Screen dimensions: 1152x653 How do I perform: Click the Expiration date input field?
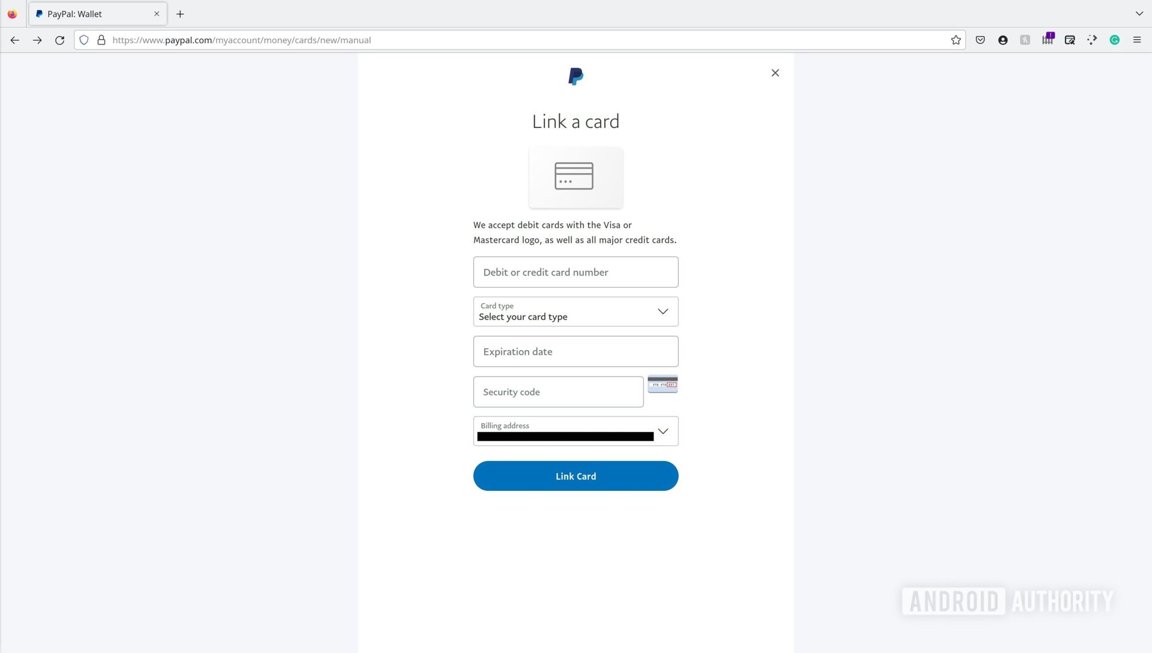coord(575,351)
